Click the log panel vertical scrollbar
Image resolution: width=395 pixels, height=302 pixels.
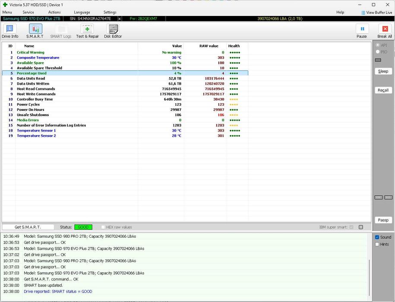369,278
